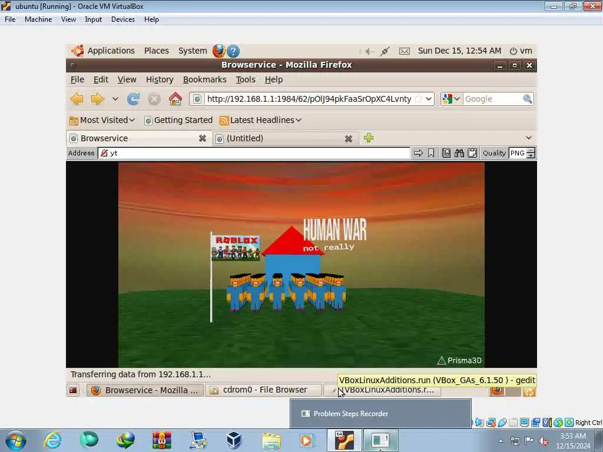The image size is (603, 452).
Task: Open the Ubuntu help icon
Action: click(233, 51)
